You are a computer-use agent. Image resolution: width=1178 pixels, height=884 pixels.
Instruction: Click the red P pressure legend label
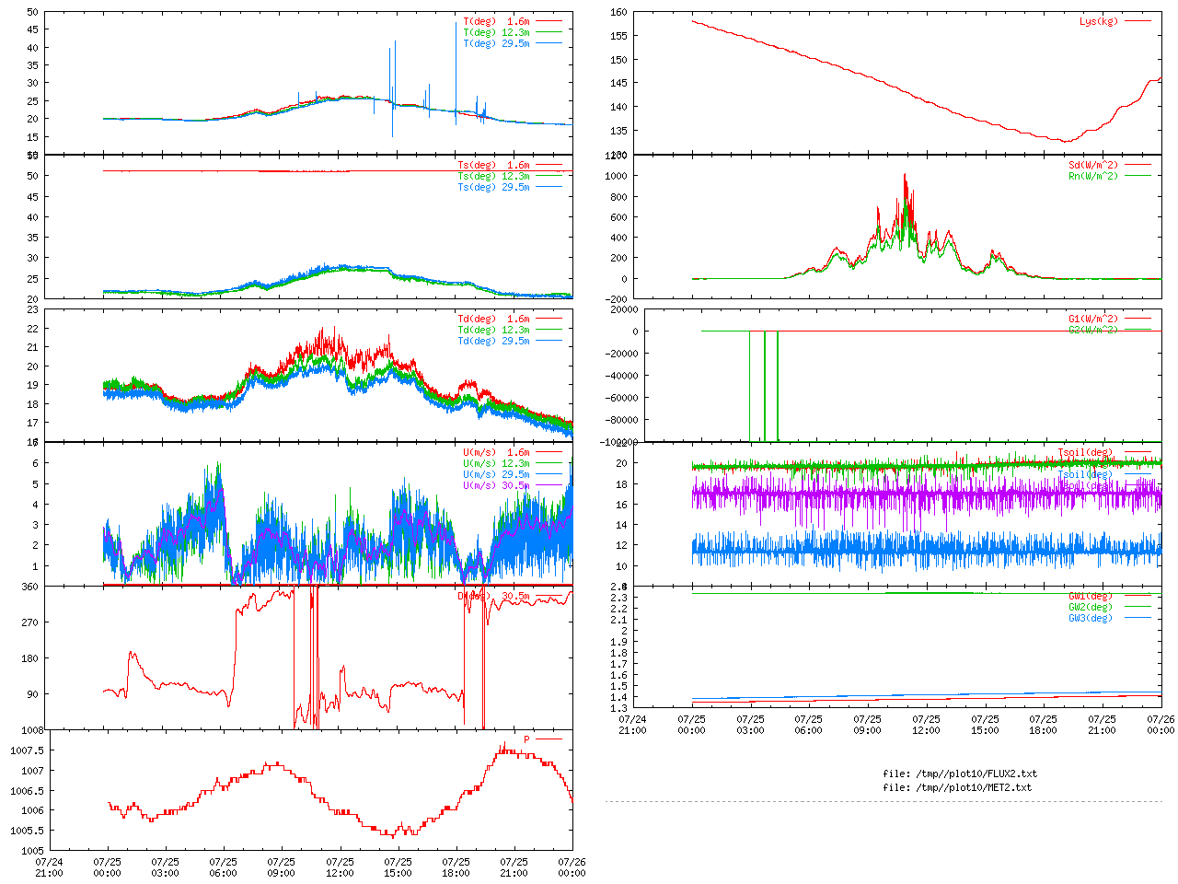click(x=527, y=739)
